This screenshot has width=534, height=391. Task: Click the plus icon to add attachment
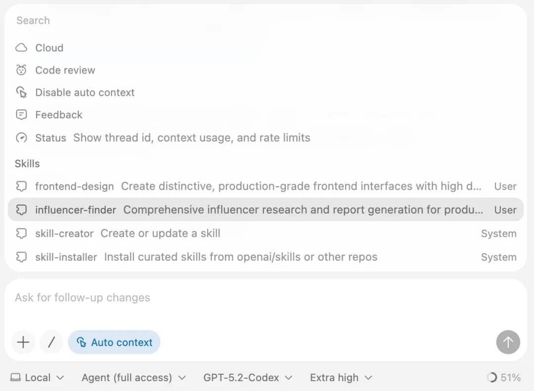point(23,342)
